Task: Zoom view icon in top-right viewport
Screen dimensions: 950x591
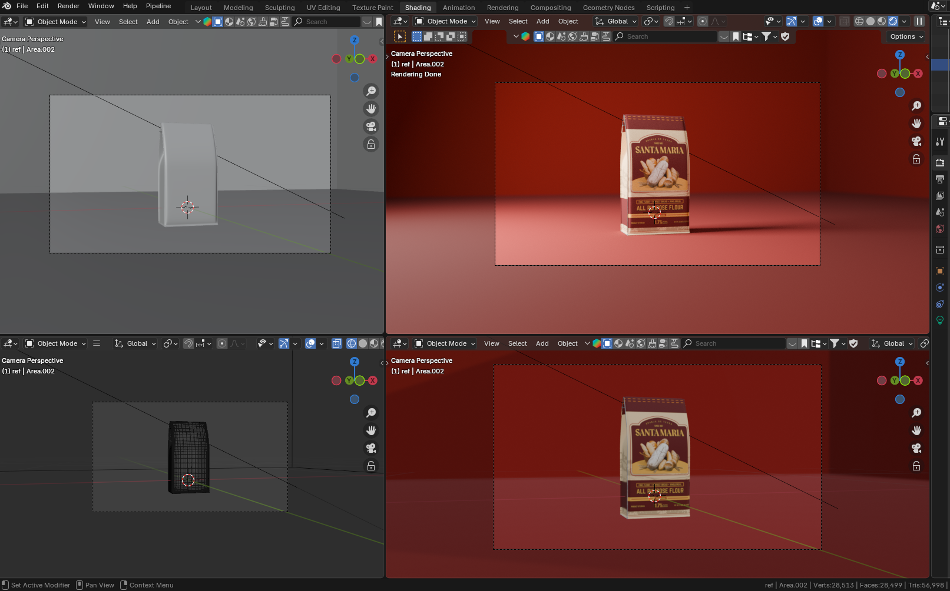Action: pyautogui.click(x=916, y=106)
